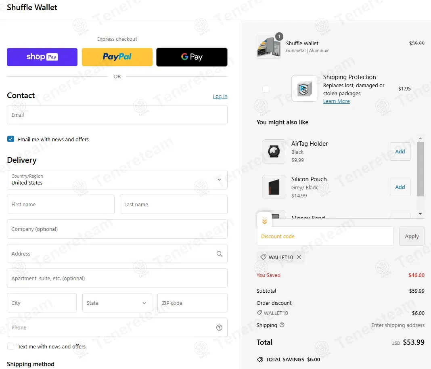The image size is (431, 369).
Task: Click the Shuffle Wallet store title
Action: click(32, 7)
